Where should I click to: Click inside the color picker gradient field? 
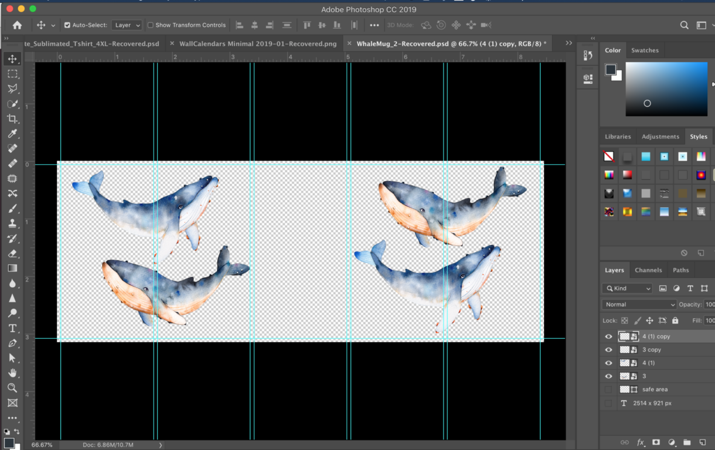(666, 89)
